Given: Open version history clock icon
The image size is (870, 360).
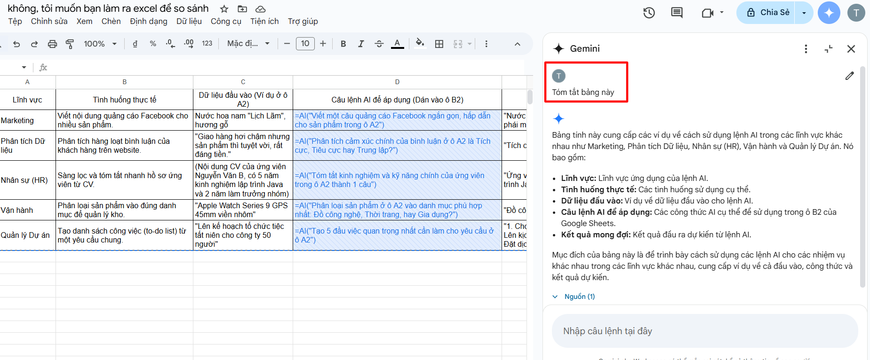Looking at the screenshot, I should point(649,13).
